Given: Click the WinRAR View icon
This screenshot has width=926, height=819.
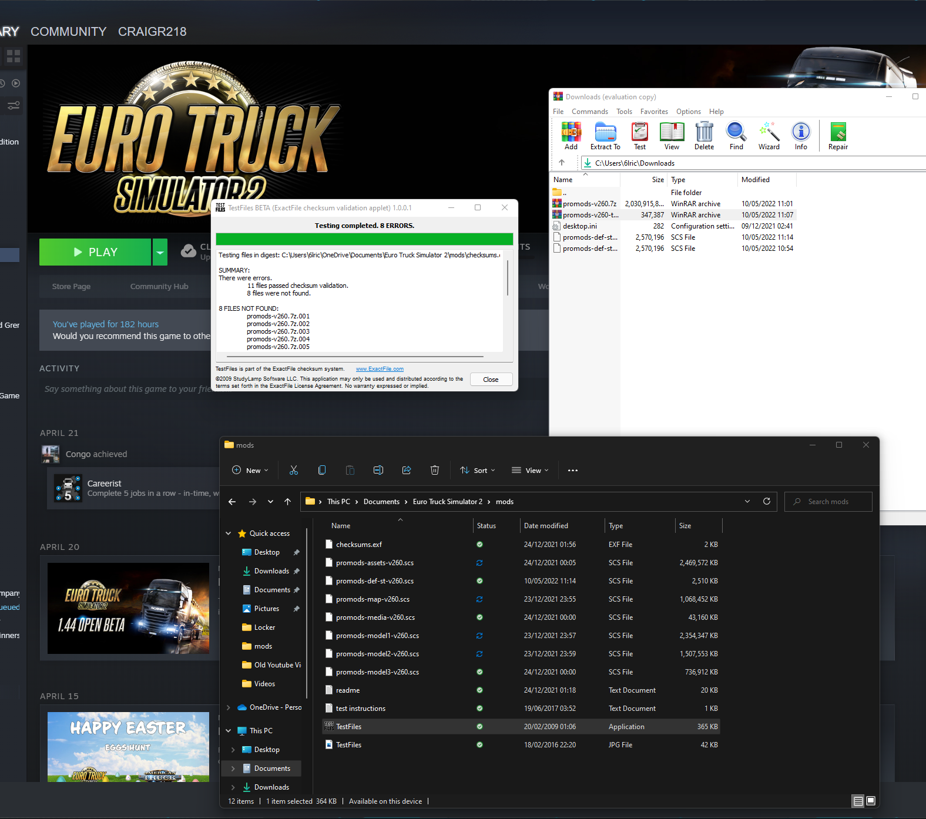Looking at the screenshot, I should [672, 136].
